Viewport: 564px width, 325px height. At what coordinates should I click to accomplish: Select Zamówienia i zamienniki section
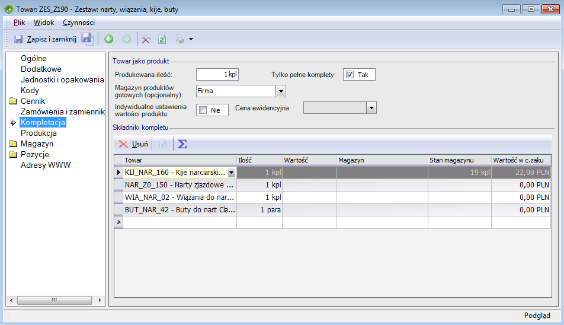(x=63, y=111)
